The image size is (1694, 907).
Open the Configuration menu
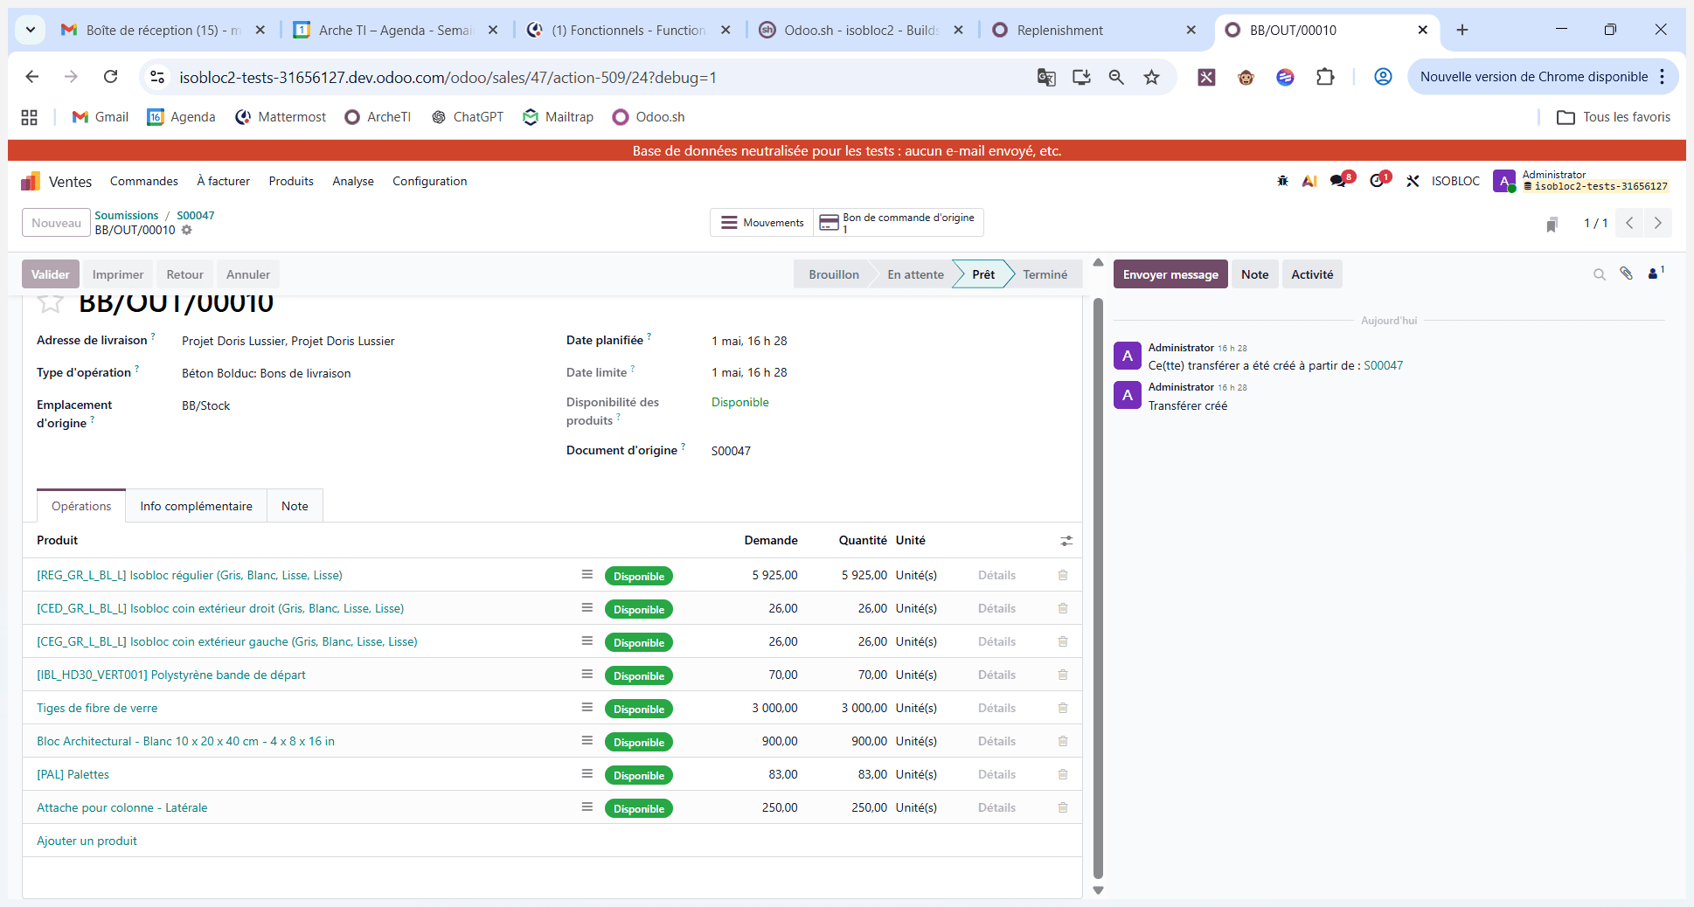(x=429, y=181)
